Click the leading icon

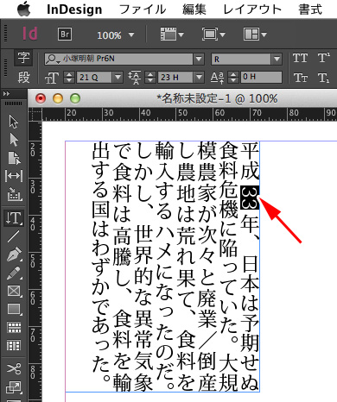[135, 78]
